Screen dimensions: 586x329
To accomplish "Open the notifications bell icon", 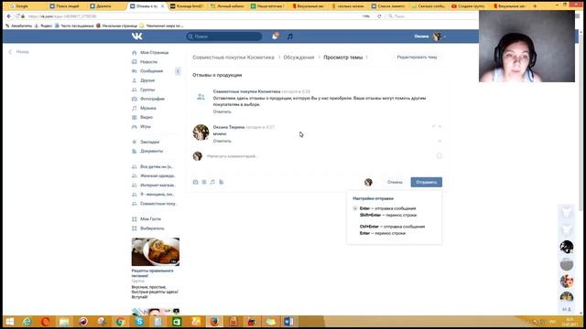I will coord(275,37).
